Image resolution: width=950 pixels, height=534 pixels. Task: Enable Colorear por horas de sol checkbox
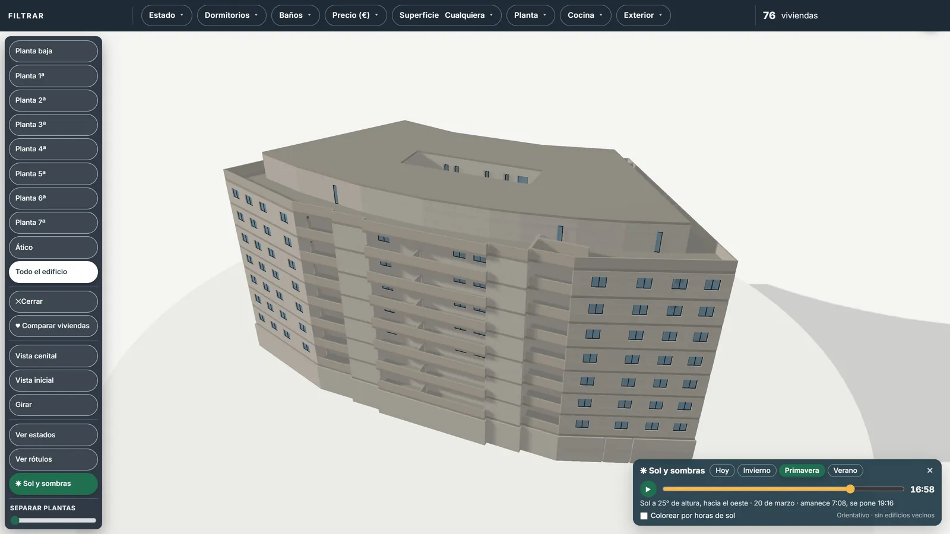(644, 516)
